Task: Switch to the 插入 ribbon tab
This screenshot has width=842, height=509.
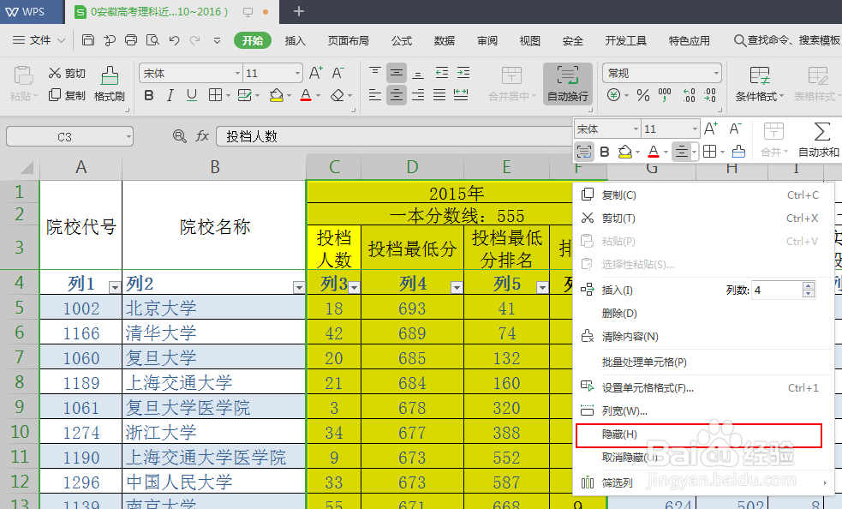Action: pyautogui.click(x=295, y=41)
